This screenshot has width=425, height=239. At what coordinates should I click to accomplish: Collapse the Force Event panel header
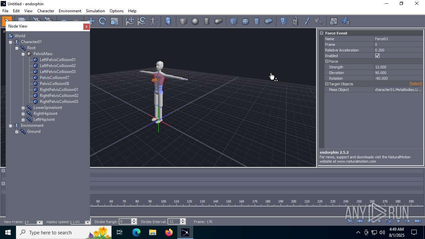tap(321, 33)
